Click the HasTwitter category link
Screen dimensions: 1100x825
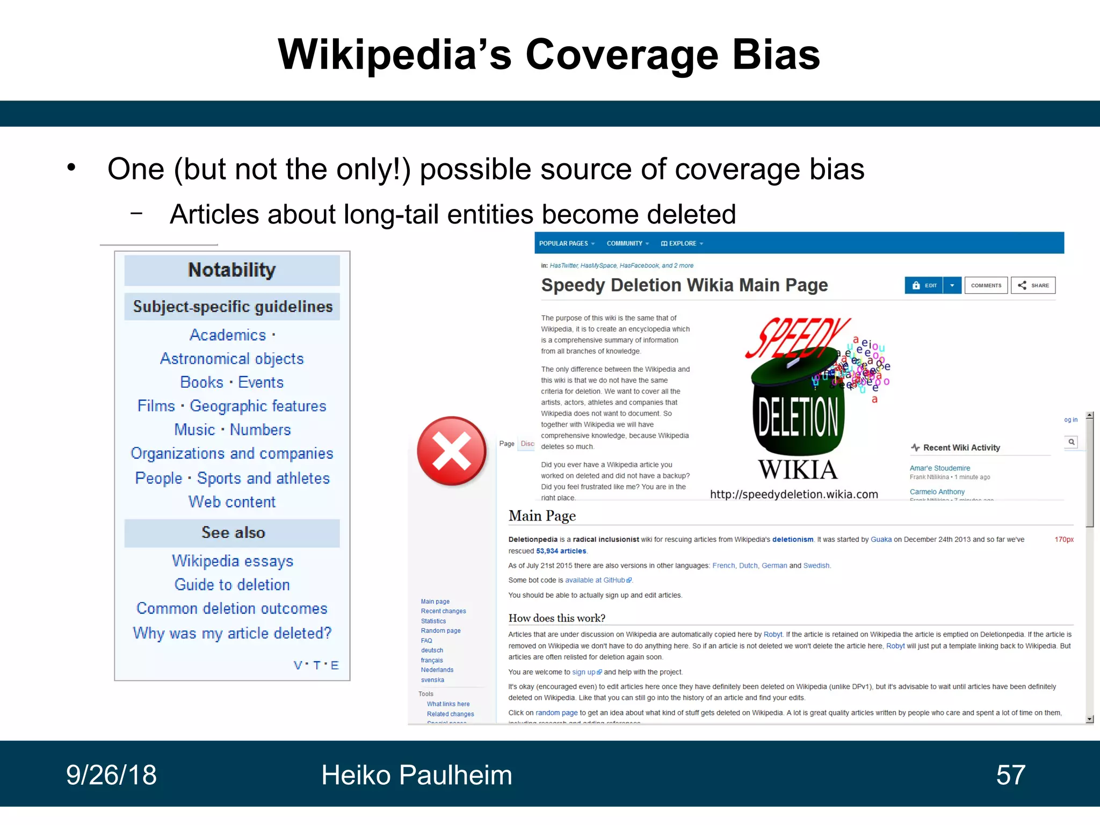pos(563,265)
